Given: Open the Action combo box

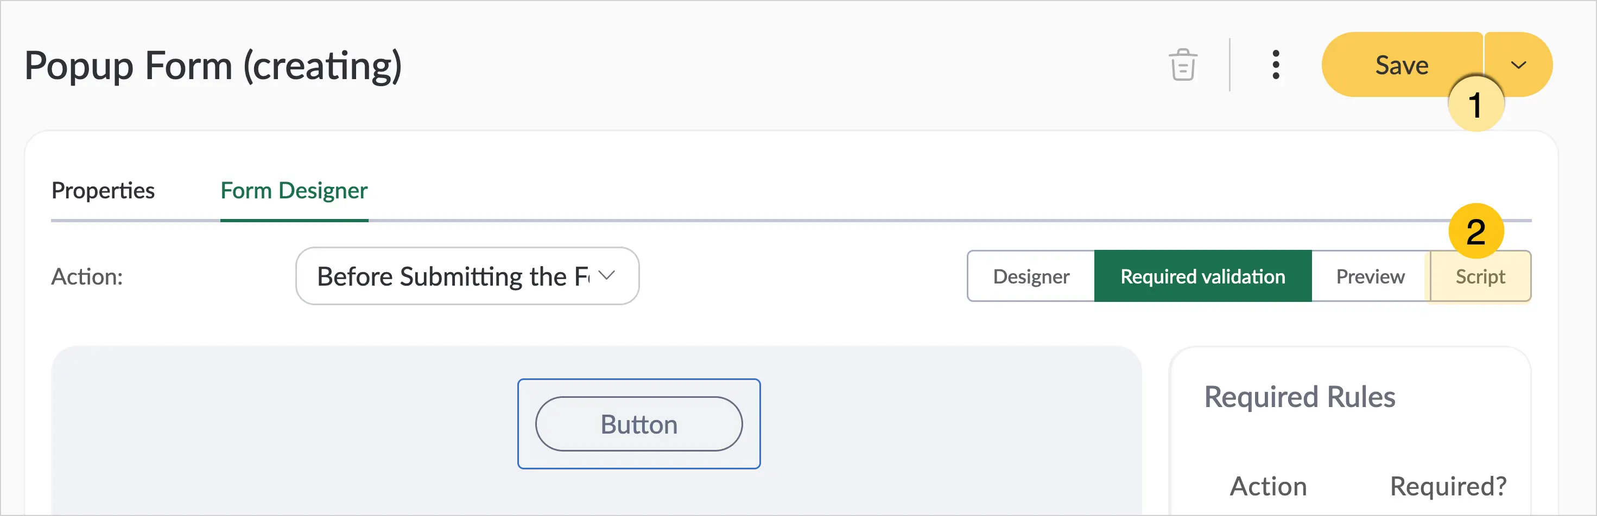Looking at the screenshot, I should (467, 276).
